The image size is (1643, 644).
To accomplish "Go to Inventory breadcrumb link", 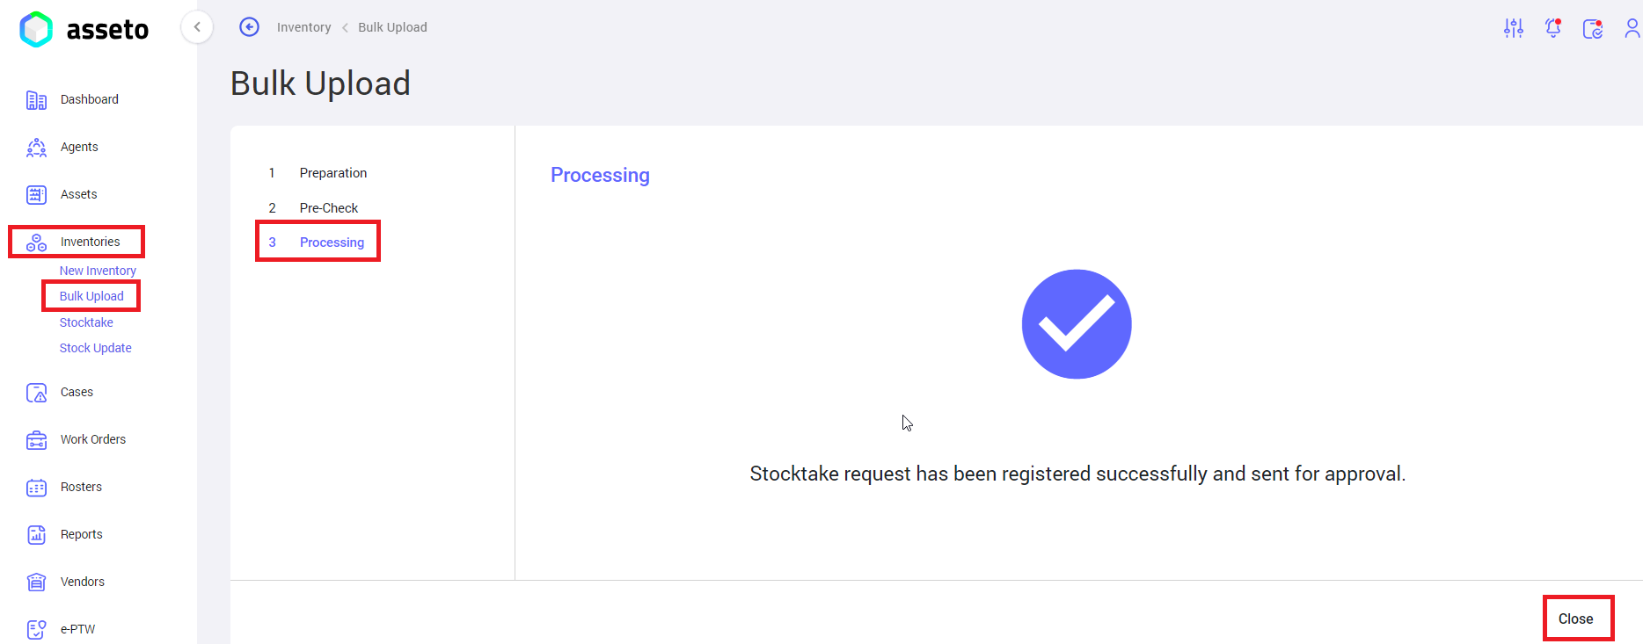I will (303, 27).
